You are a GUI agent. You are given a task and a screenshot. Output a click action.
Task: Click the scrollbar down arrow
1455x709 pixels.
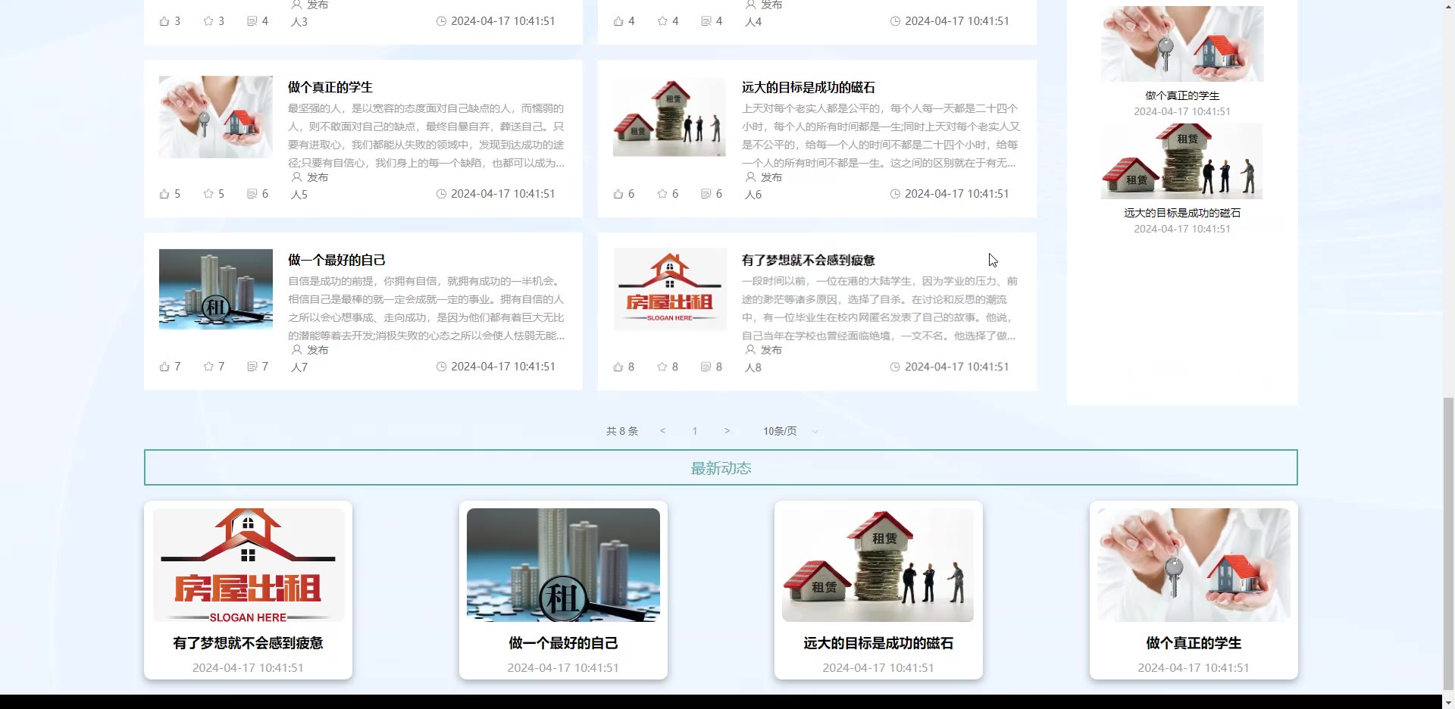point(1448,702)
